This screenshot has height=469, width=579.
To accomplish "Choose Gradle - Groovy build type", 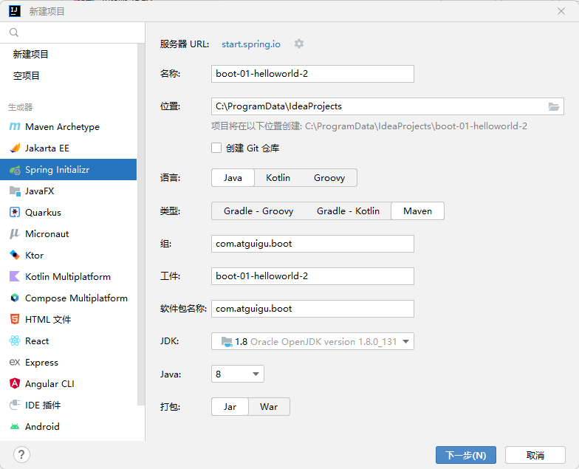I will point(258,211).
